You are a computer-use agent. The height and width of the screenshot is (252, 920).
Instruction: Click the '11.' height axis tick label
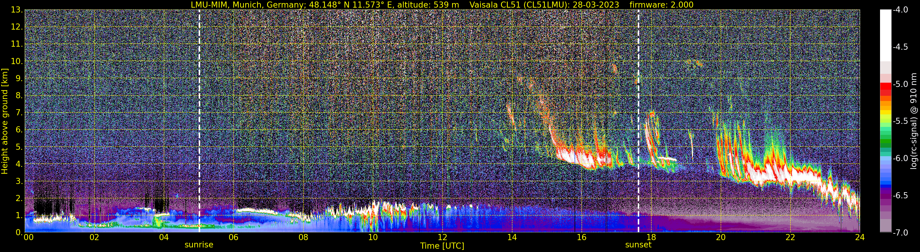pos(17,44)
